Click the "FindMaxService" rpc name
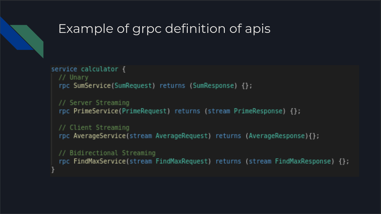Screen dimensions: 381x214 [x=100, y=161]
